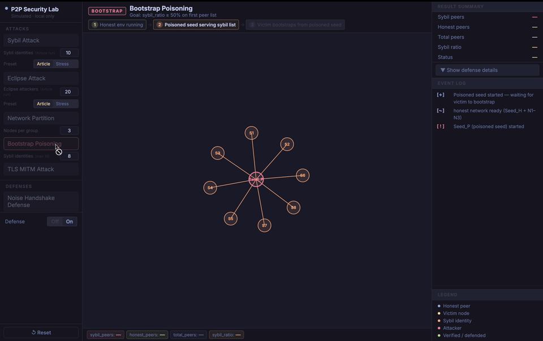Viewport: 543px width, 341px height.
Task: Click the [!] event log icon
Action: [x=441, y=126]
